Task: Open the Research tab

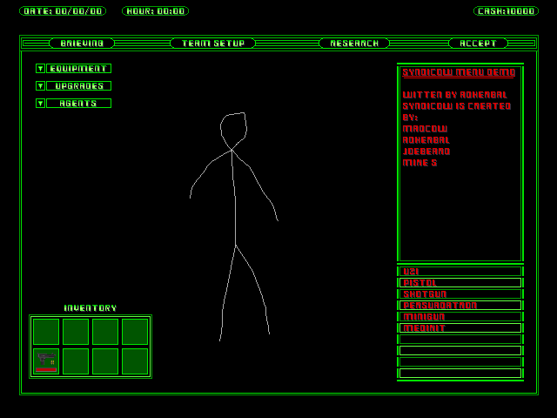Action: tap(353, 44)
